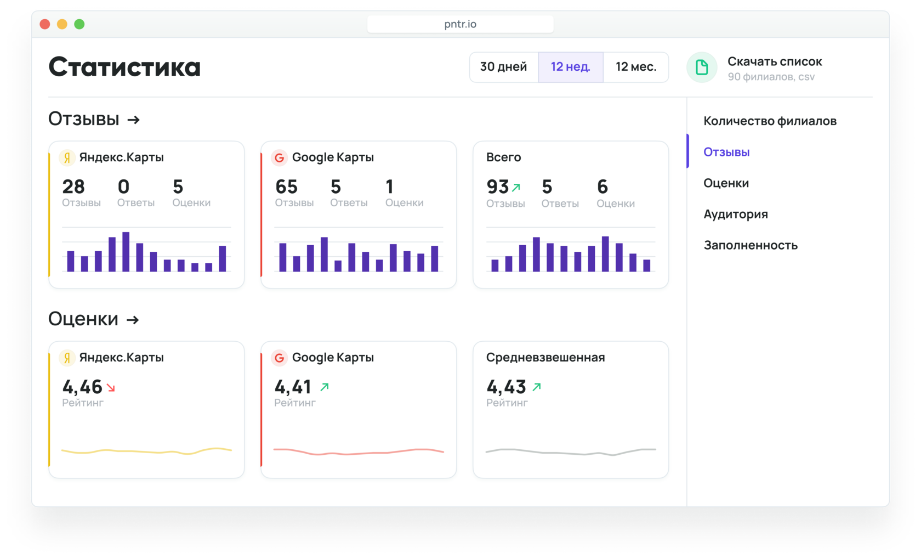Click the Yandex logo in the reviews card

(x=67, y=158)
